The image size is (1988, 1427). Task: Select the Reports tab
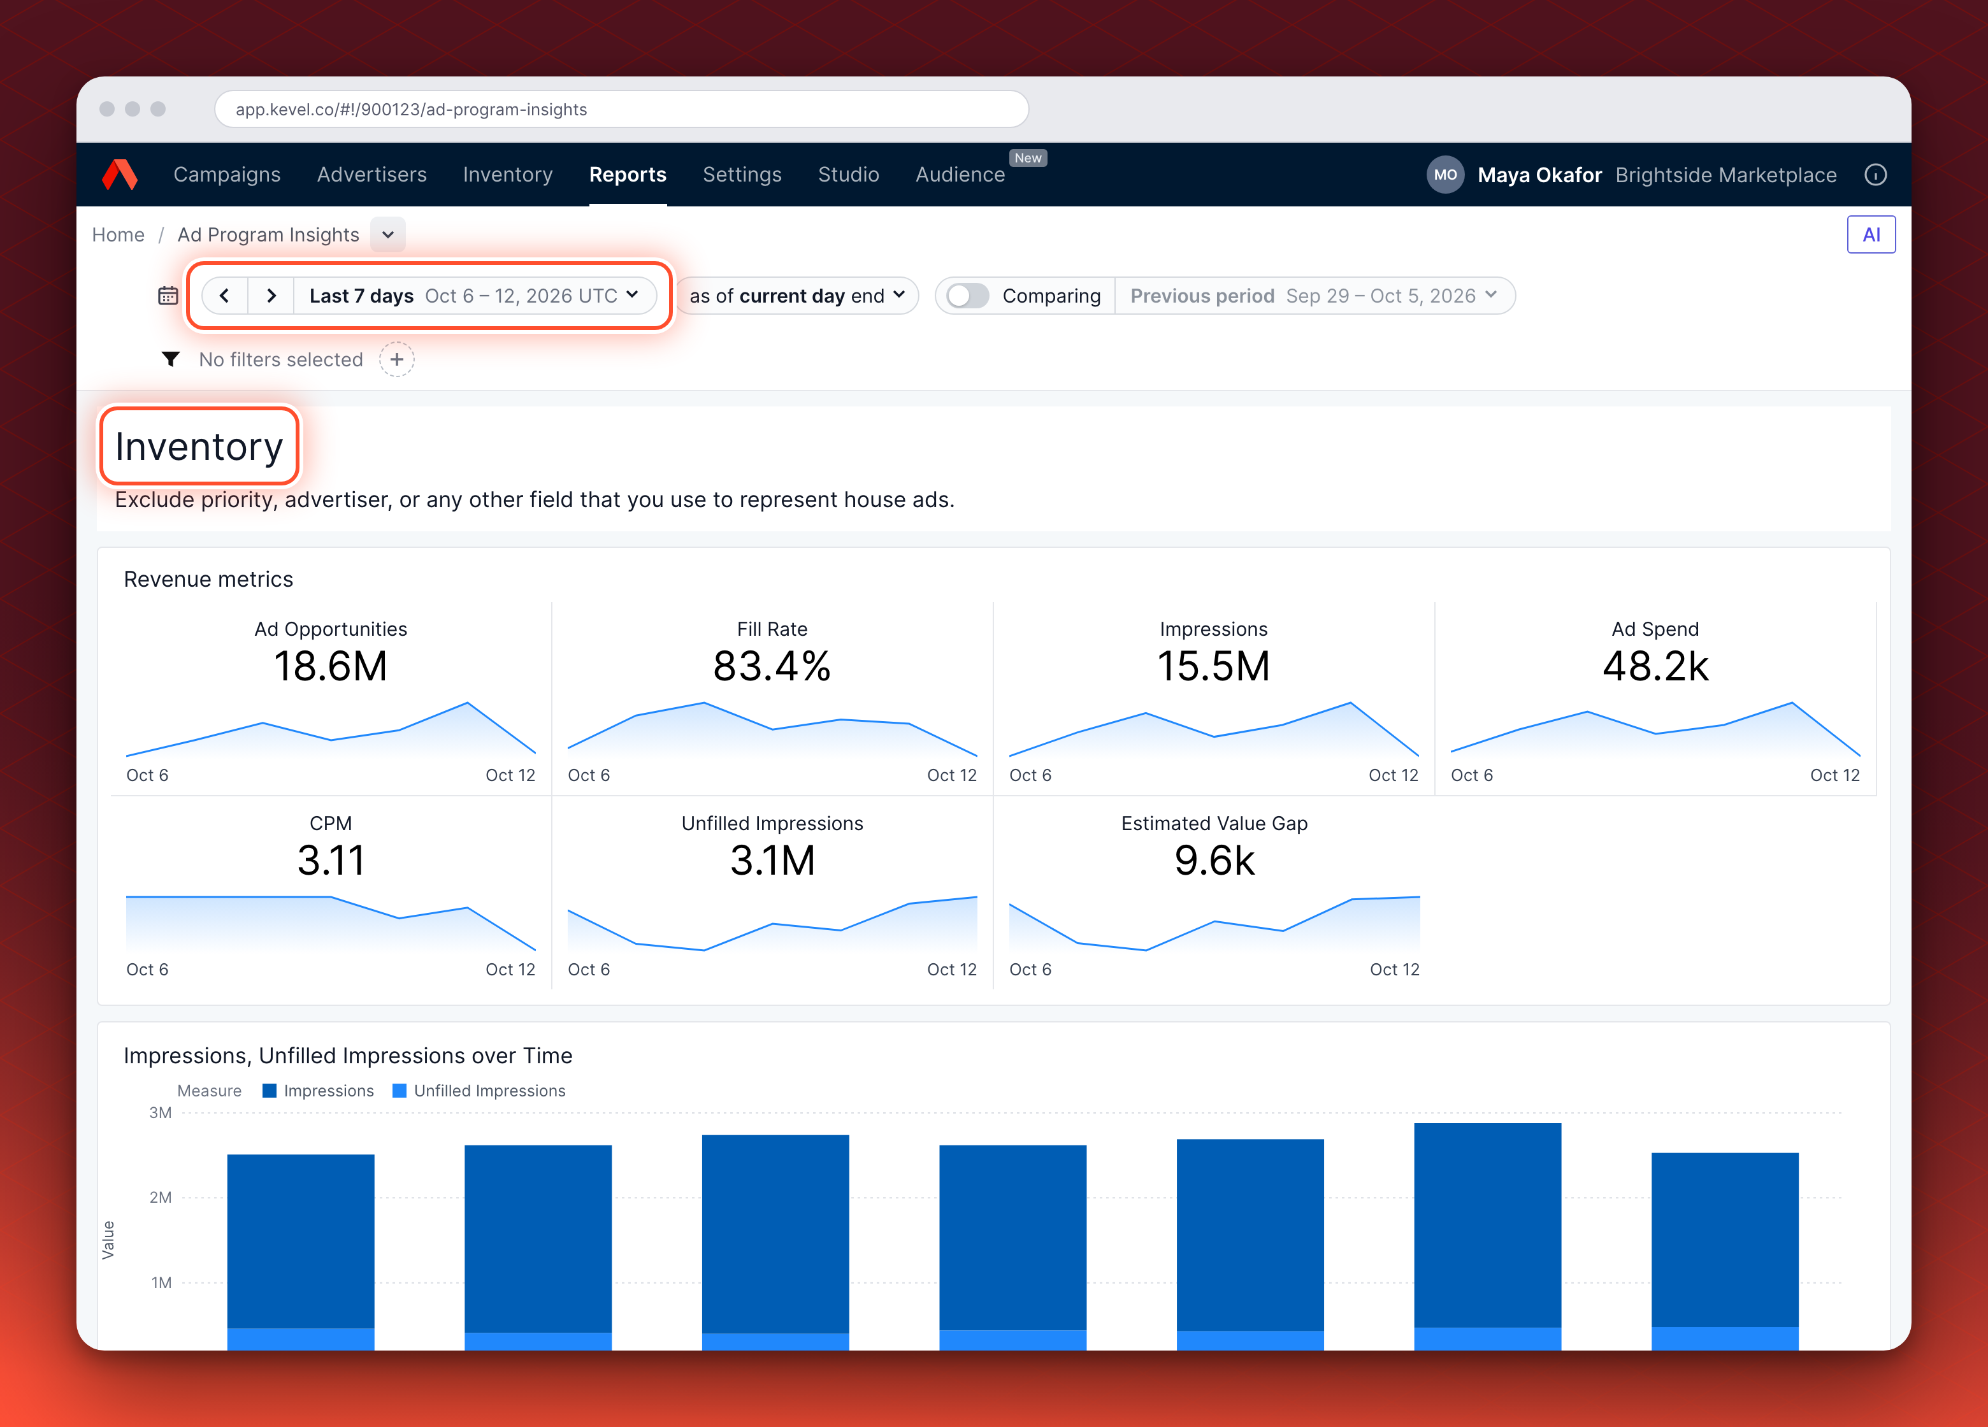click(x=628, y=175)
